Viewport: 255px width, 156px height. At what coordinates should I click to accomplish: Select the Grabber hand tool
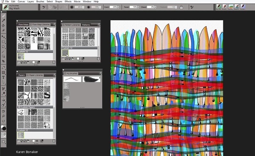3,111
